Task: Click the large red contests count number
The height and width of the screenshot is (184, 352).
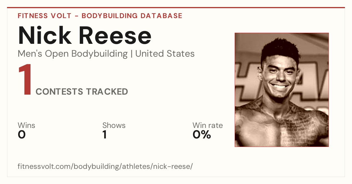Action: click(x=25, y=80)
